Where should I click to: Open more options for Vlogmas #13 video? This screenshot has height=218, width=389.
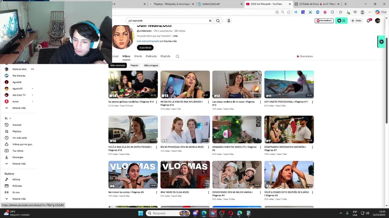pyautogui.click(x=208, y=102)
